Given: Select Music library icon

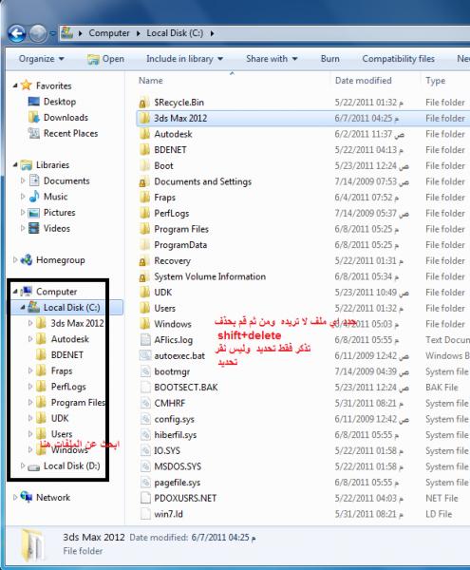Looking at the screenshot, I should (34, 197).
